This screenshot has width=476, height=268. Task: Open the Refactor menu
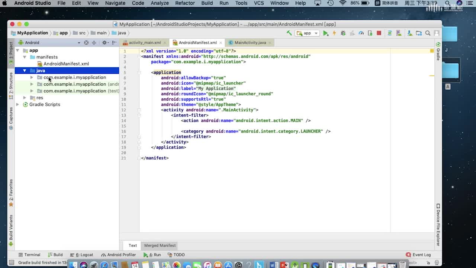click(x=185, y=3)
